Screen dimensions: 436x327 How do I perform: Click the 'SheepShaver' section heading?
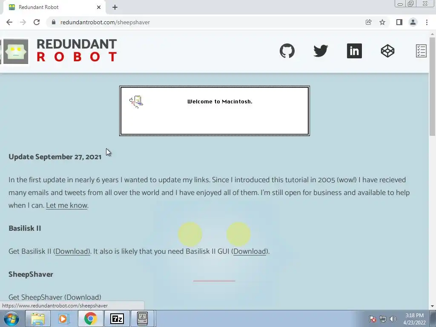31,274
